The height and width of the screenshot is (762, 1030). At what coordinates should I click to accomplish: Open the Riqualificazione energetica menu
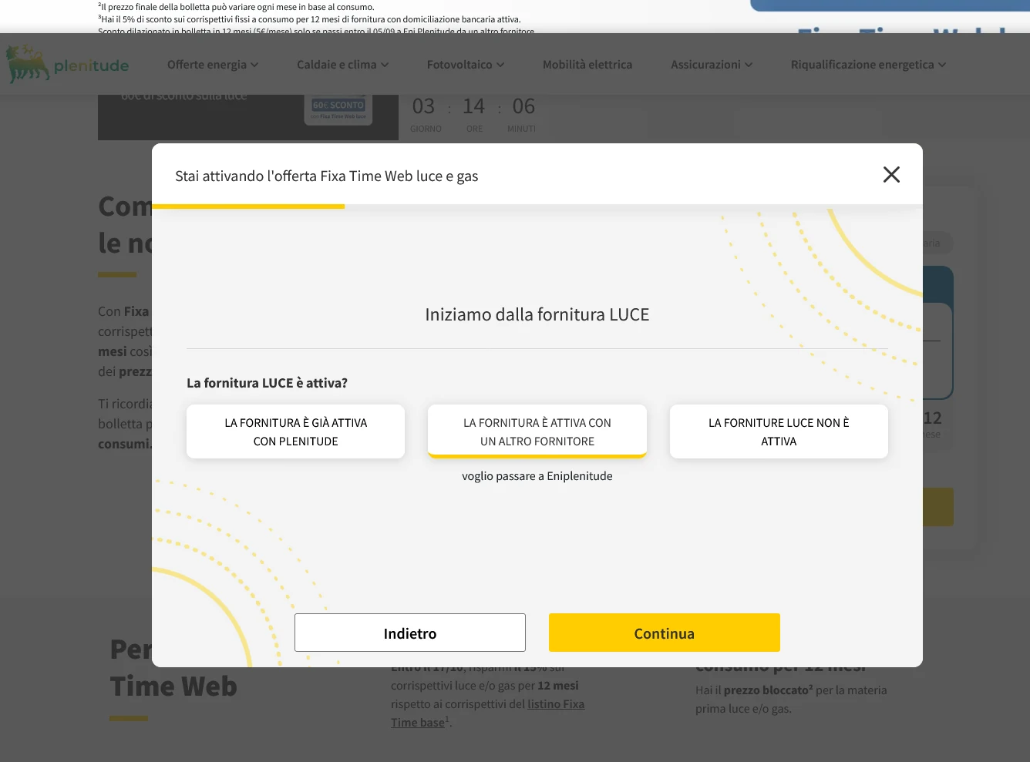click(x=868, y=65)
